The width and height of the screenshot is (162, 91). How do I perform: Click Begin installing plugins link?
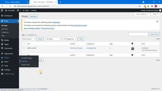[32, 28]
